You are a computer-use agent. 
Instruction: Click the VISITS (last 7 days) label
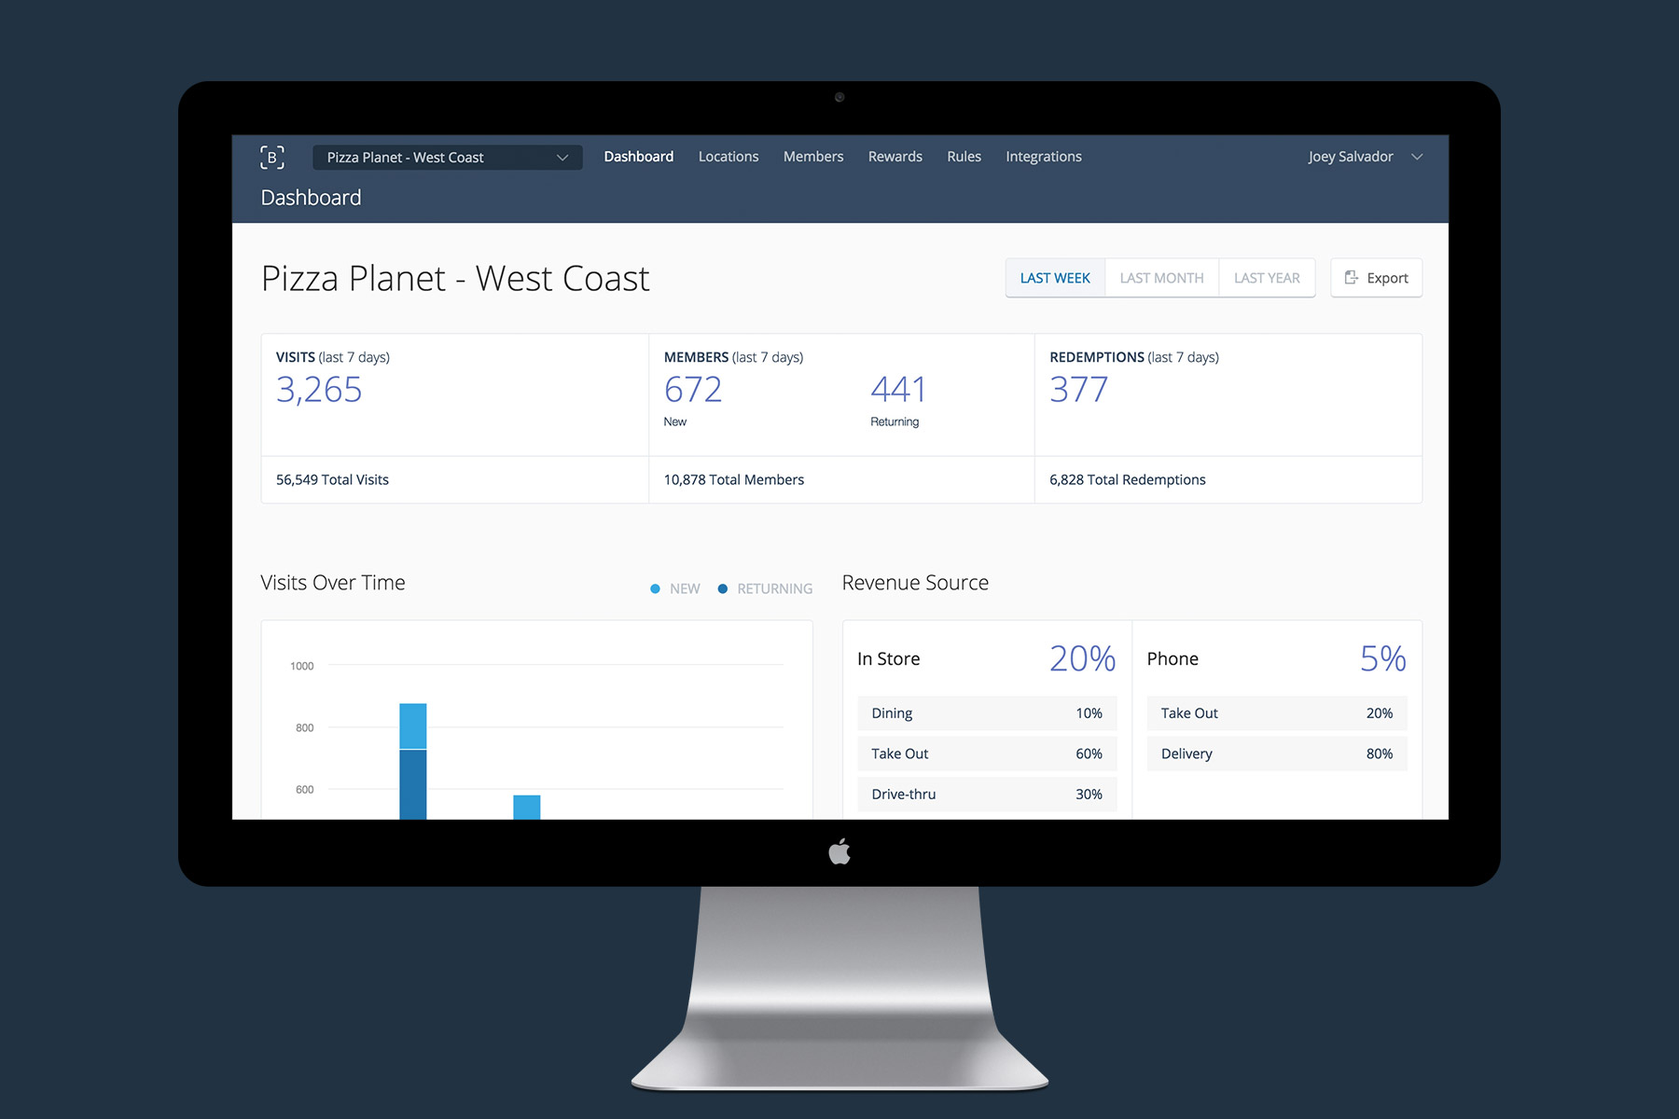(333, 357)
